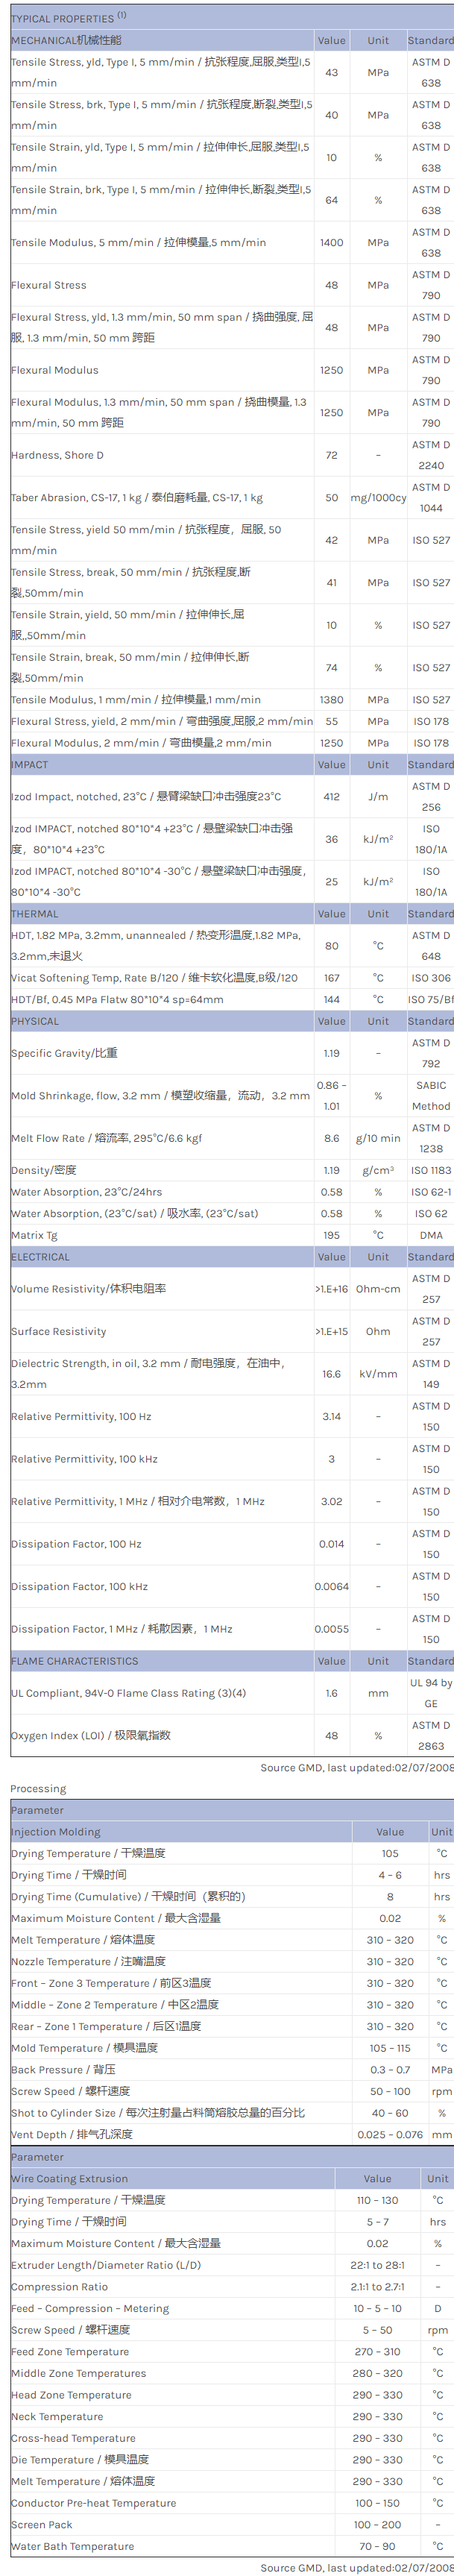454x2576 pixels.
Task: Click the FLAME CHARACTERISTICS section header
Action: click(x=75, y=1660)
